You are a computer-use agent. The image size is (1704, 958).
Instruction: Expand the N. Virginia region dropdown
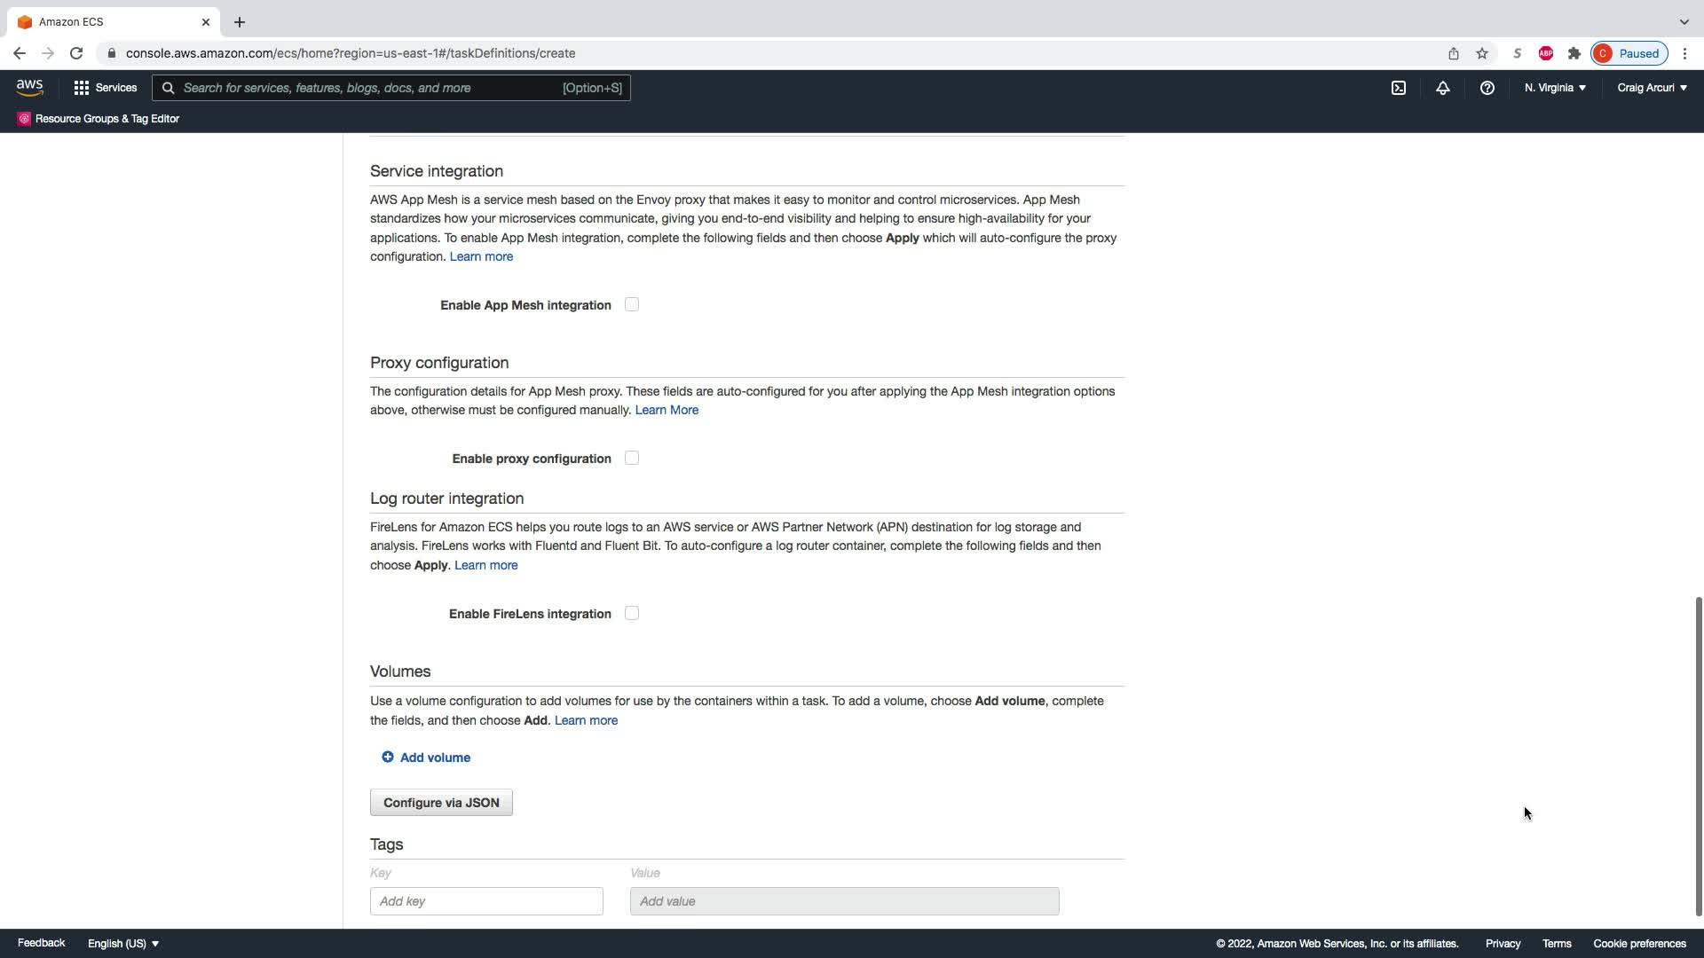click(1555, 88)
